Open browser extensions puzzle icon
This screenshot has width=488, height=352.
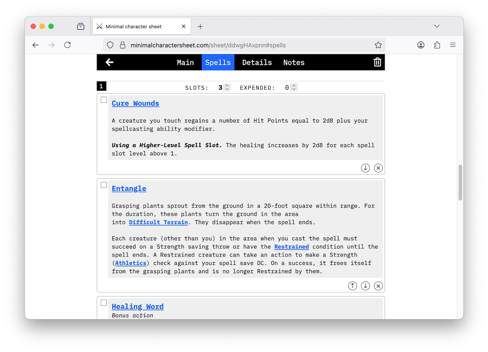click(437, 45)
